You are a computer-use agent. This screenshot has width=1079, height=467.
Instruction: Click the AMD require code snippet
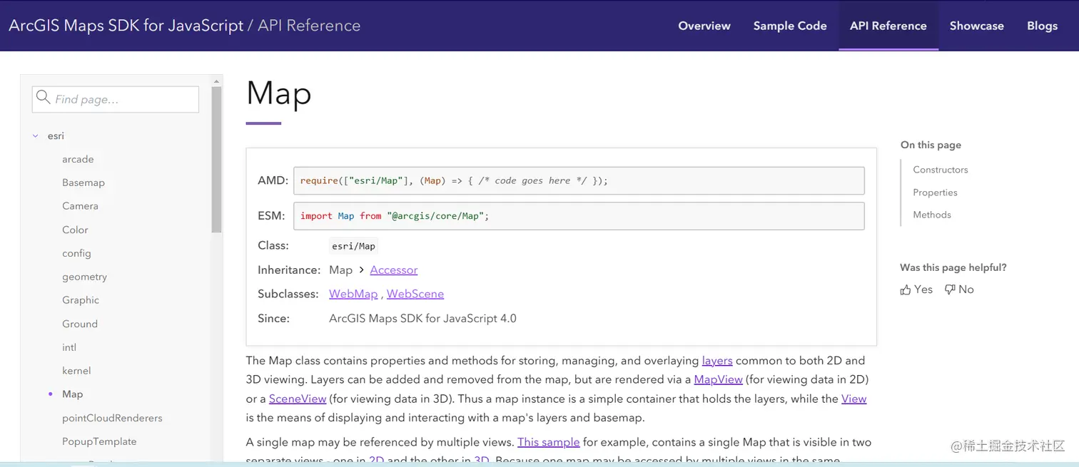click(x=579, y=181)
